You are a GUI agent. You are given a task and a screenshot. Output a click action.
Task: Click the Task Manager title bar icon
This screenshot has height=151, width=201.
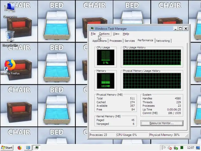[92, 28]
